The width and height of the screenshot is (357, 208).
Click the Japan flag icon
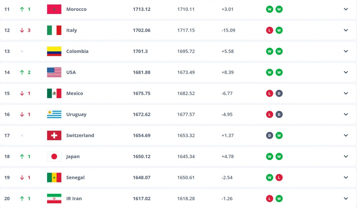pos(54,156)
